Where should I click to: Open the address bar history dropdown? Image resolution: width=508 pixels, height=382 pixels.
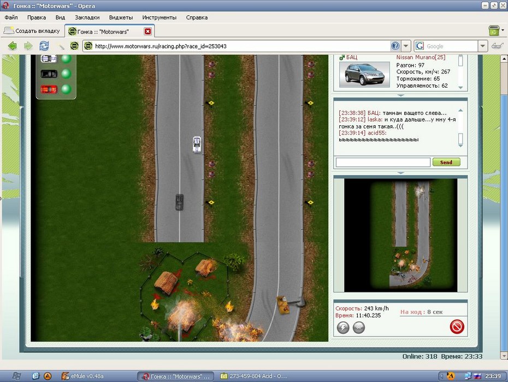click(x=406, y=46)
